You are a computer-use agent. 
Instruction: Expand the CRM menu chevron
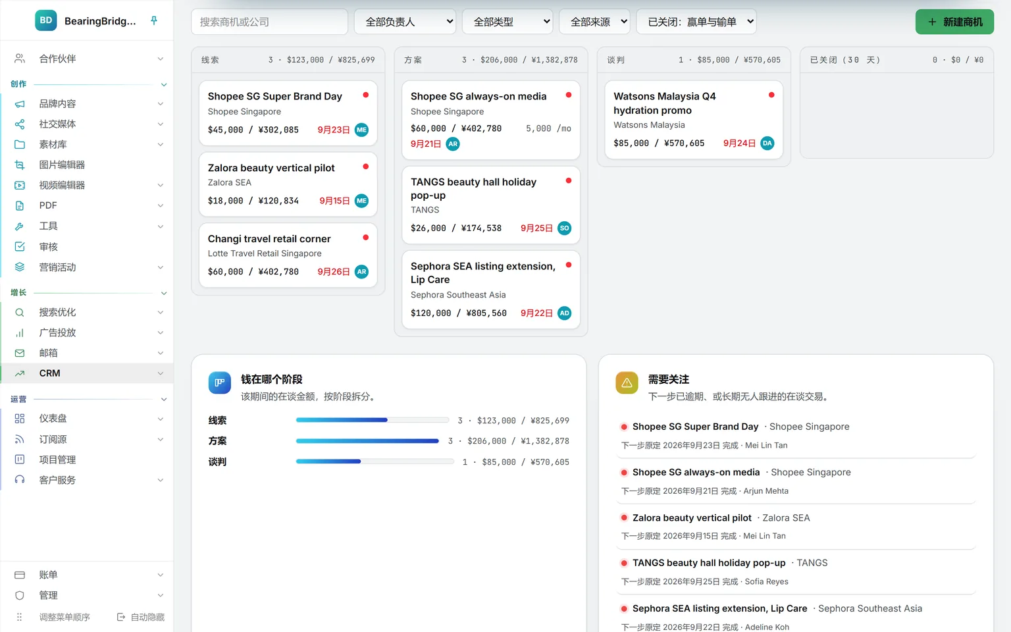tap(160, 373)
